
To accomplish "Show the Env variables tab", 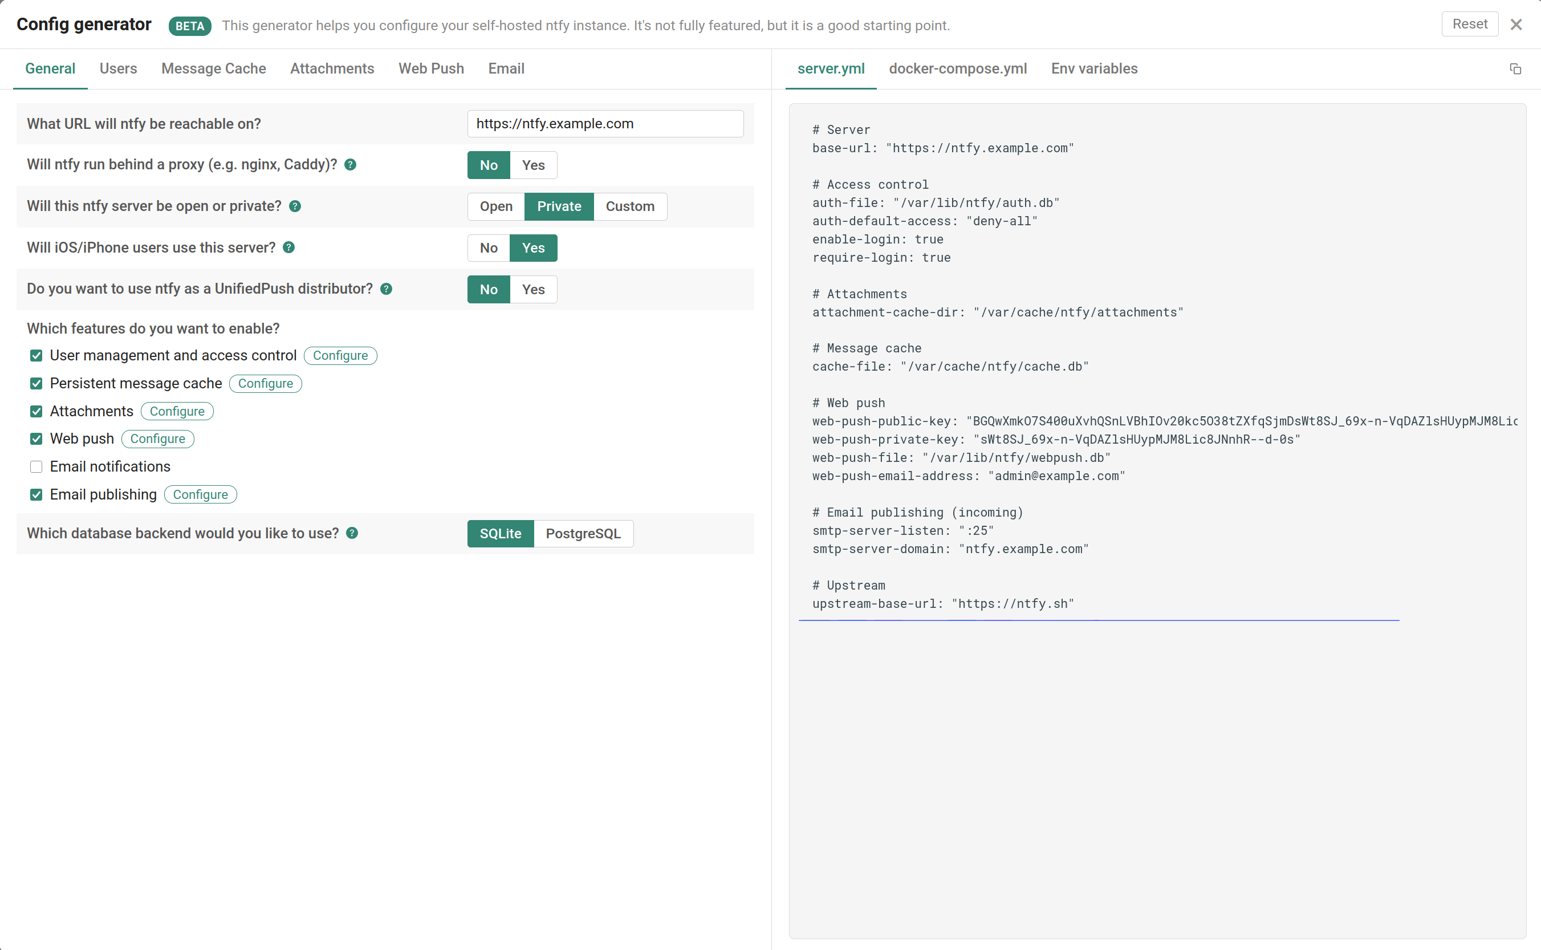I will [1093, 68].
